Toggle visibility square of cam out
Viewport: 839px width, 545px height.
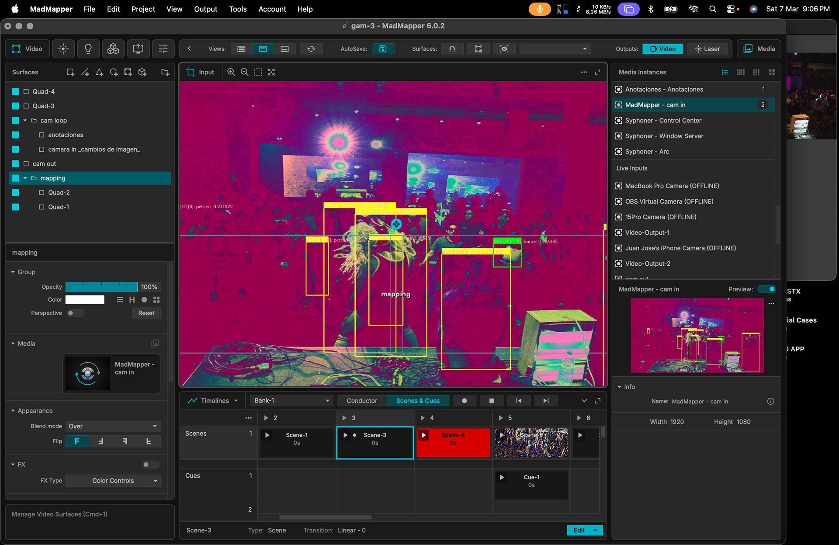pyautogui.click(x=16, y=163)
